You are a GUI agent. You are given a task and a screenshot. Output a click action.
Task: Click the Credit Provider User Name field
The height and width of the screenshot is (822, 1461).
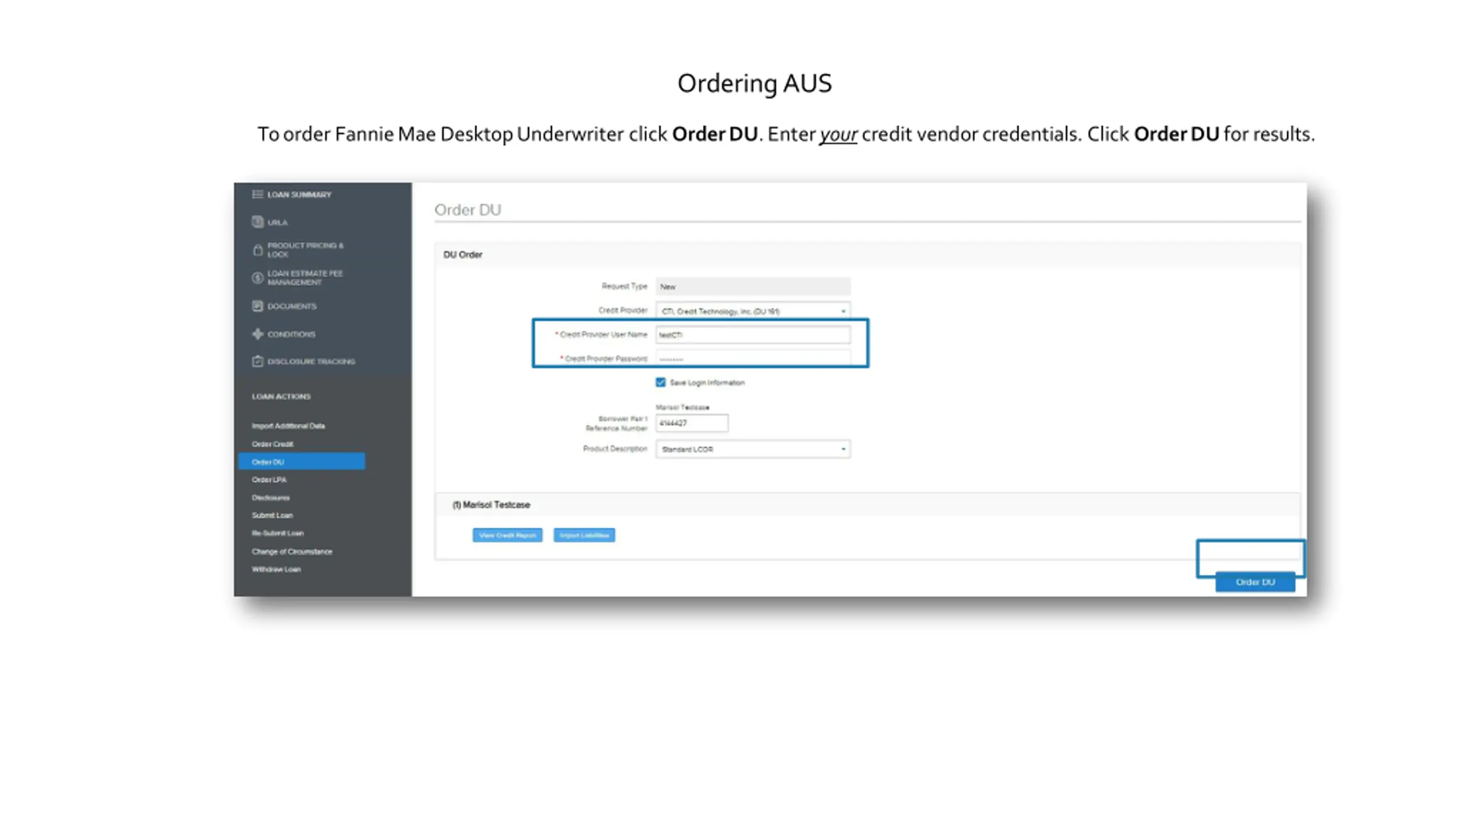753,335
